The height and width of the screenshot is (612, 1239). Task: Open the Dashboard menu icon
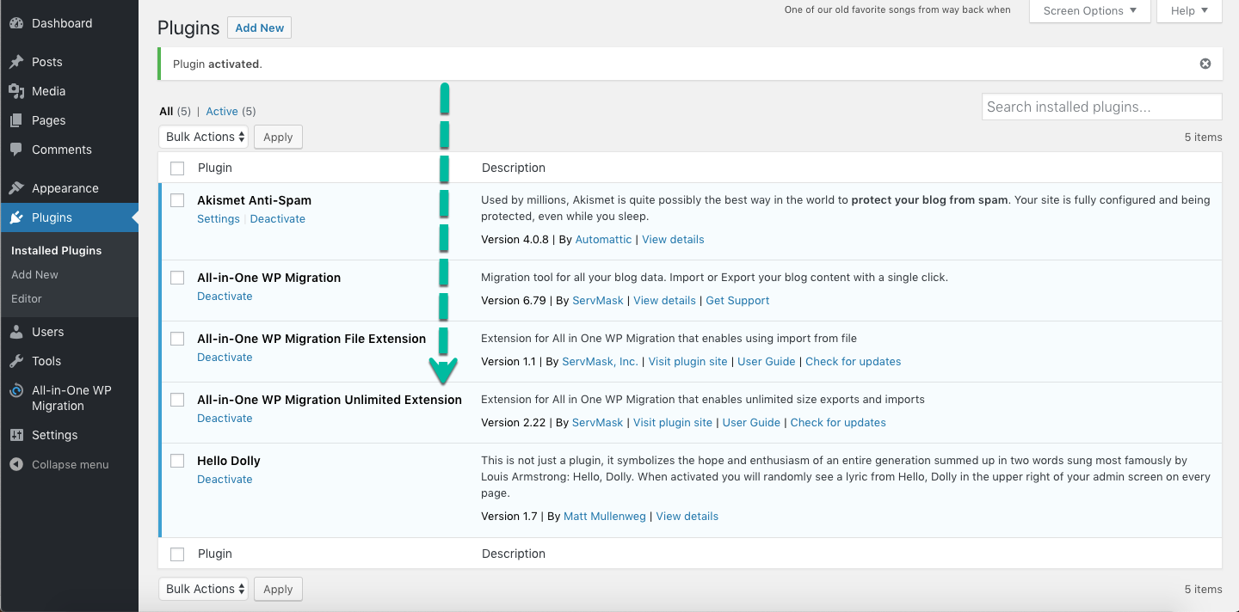point(16,23)
